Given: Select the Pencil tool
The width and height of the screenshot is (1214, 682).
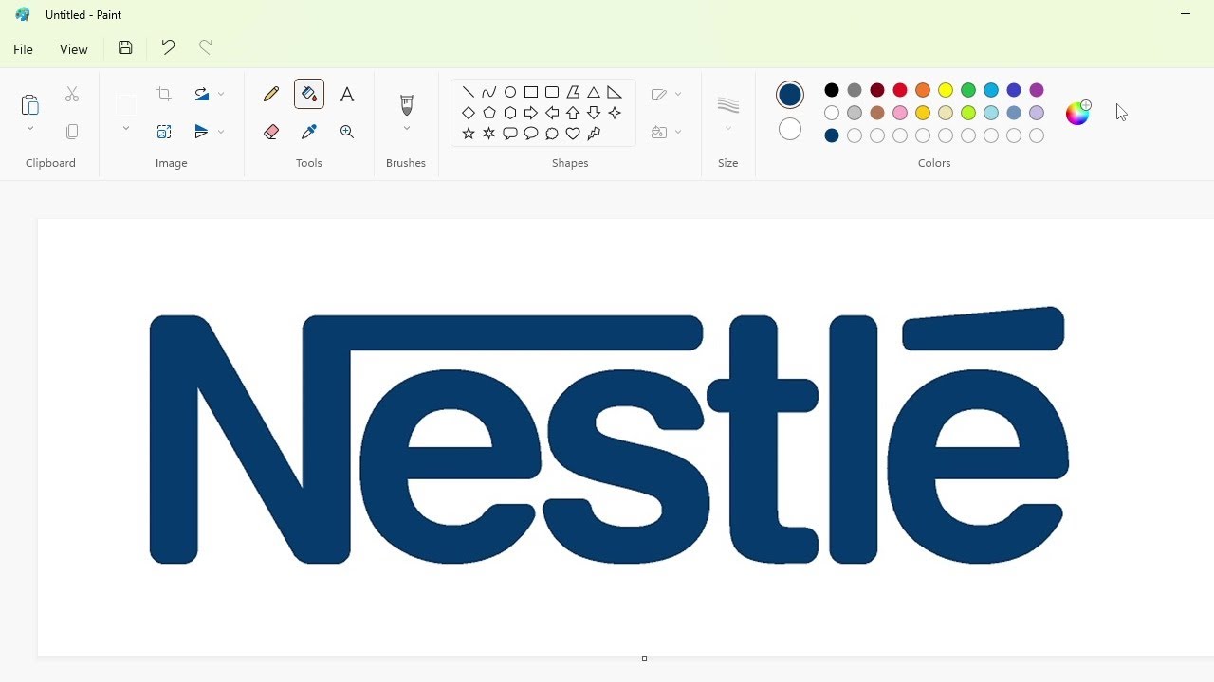Looking at the screenshot, I should tap(271, 94).
